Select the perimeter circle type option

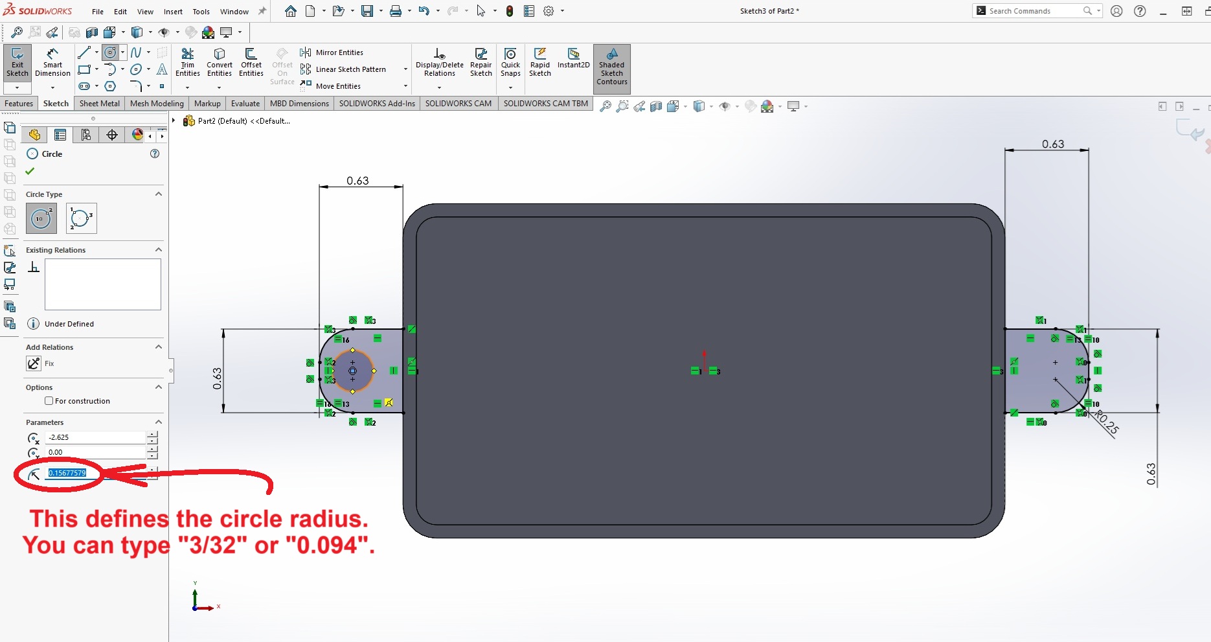tap(81, 218)
